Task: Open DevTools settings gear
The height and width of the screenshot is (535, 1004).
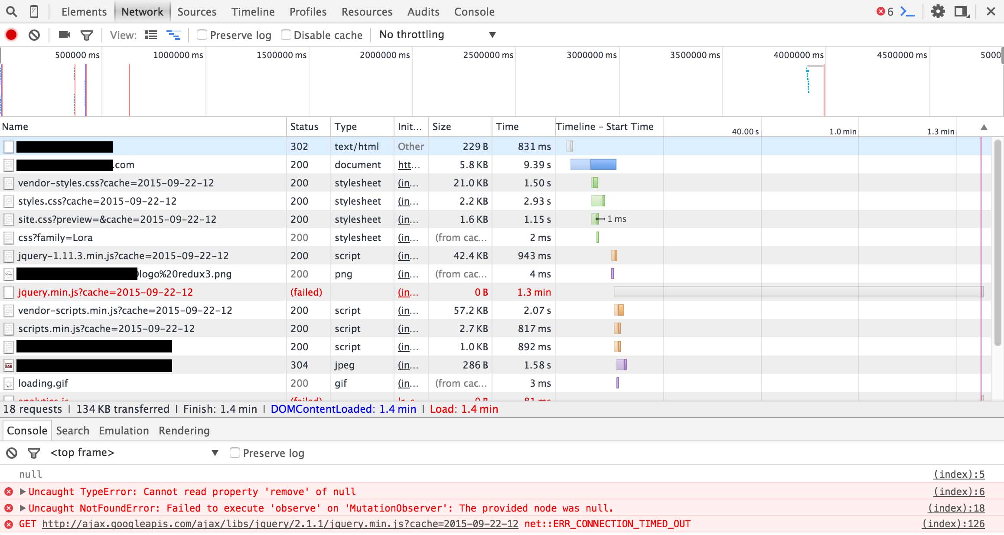Action: (938, 12)
